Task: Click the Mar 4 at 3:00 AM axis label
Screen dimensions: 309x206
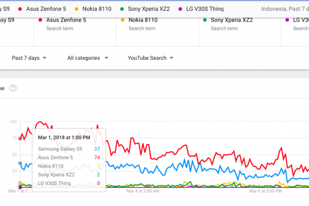Action: pos(143,191)
